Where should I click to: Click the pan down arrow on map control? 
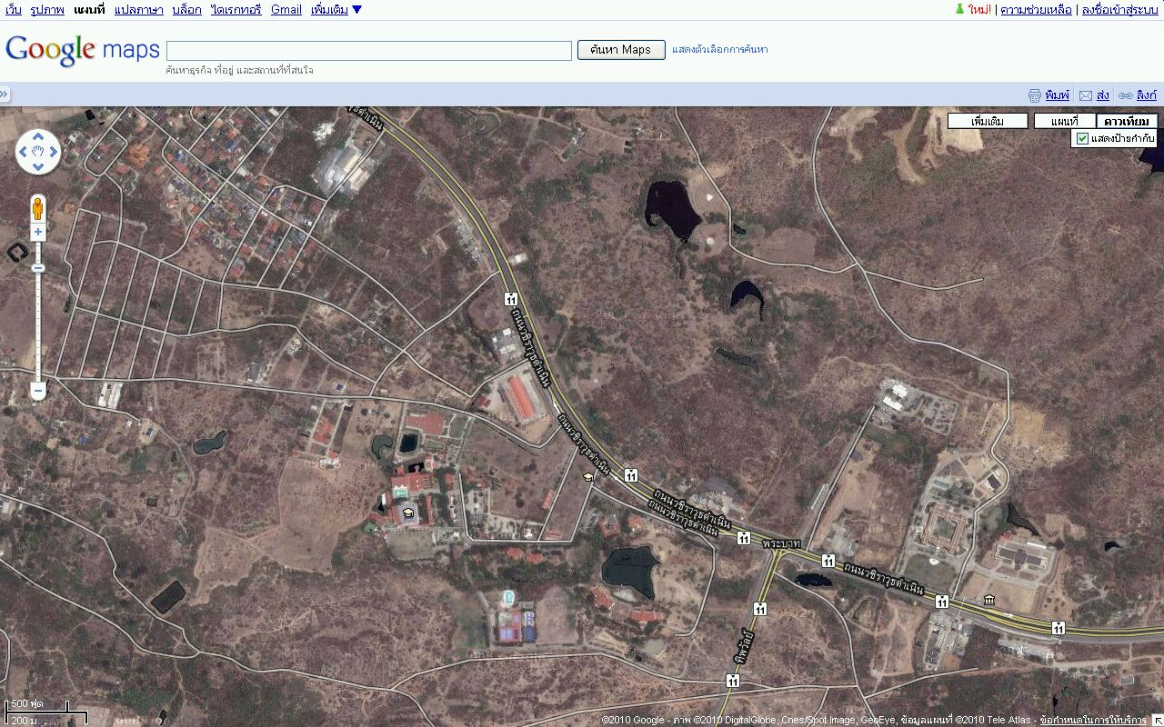38,166
